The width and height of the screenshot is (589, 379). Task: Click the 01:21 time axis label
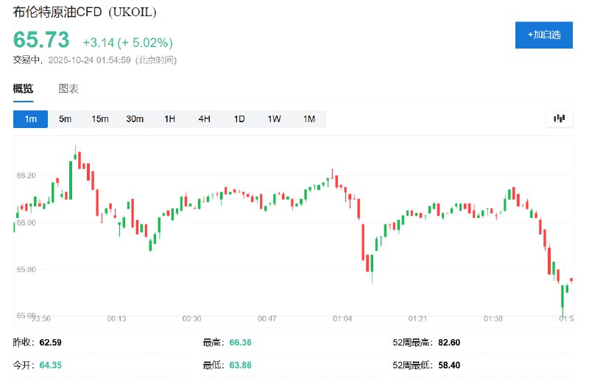pos(417,319)
